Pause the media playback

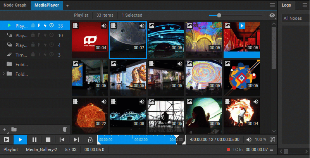coord(34,139)
